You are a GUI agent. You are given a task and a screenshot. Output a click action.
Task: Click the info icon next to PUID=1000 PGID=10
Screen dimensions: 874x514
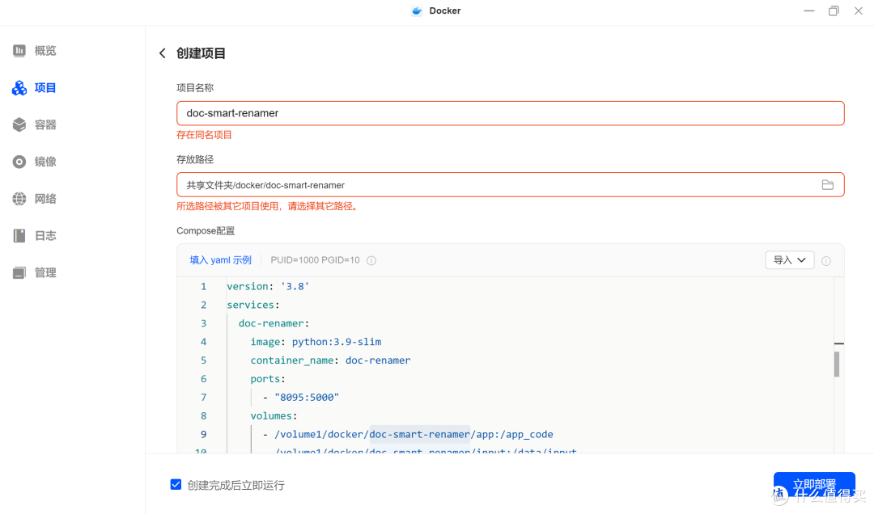click(x=371, y=261)
